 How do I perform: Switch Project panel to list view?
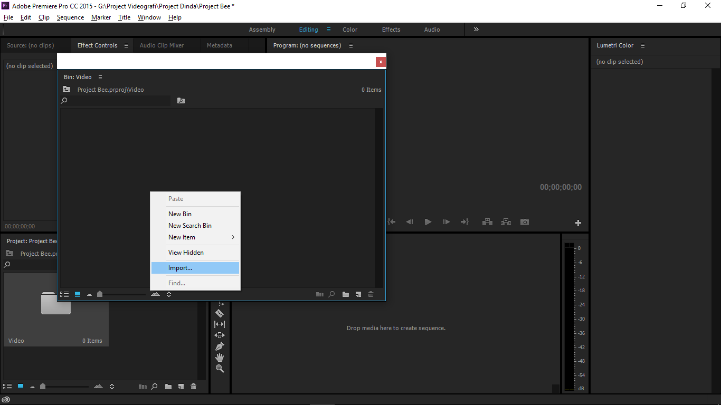click(7, 387)
